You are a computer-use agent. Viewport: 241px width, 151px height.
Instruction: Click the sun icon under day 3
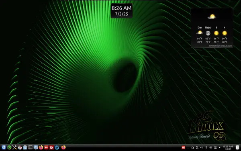pyautogui.click(x=216, y=33)
